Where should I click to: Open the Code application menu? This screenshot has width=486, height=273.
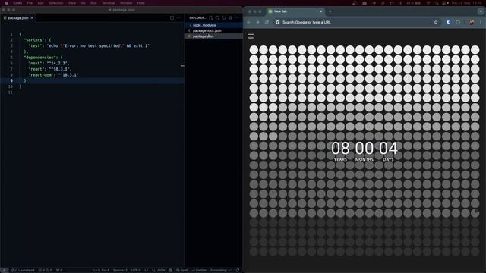point(17,3)
